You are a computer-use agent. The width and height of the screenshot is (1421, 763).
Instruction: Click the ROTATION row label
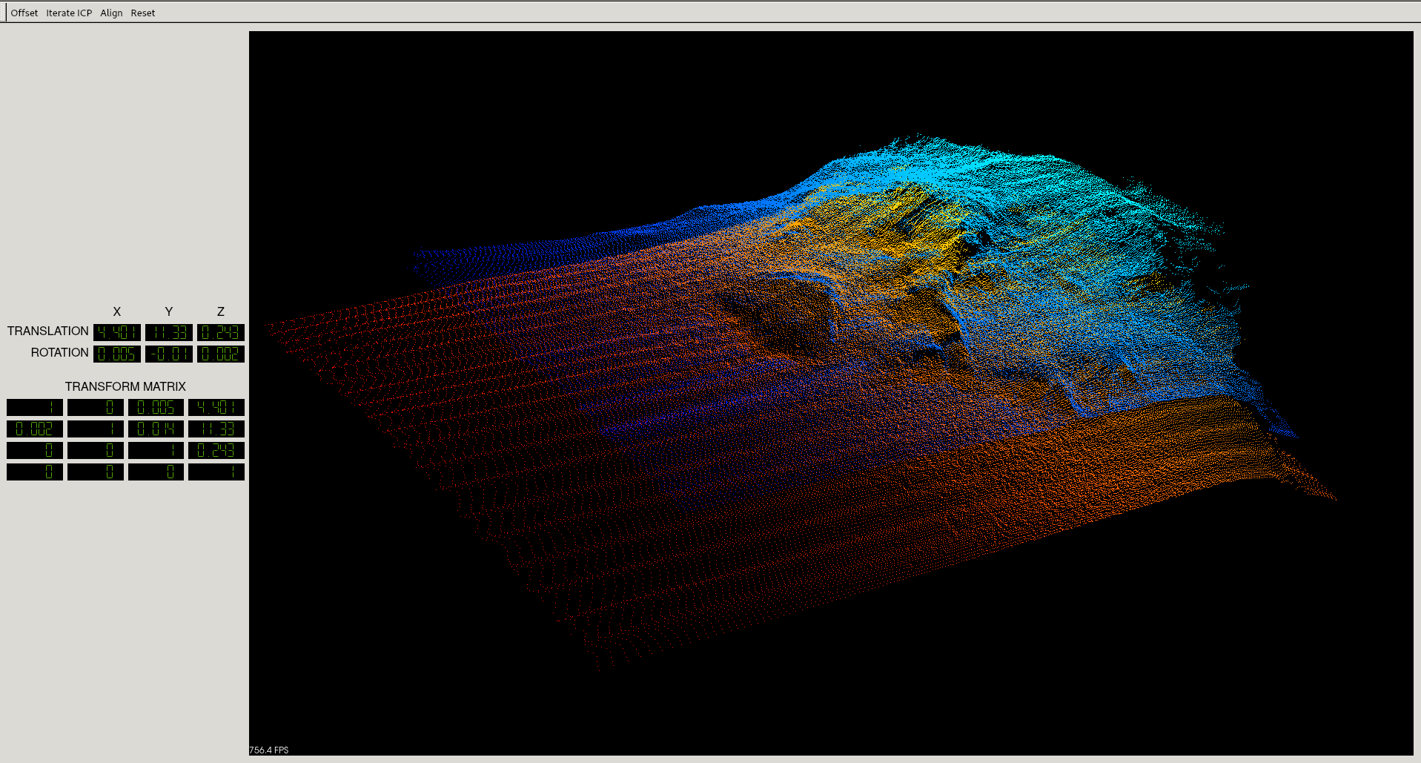tap(59, 352)
